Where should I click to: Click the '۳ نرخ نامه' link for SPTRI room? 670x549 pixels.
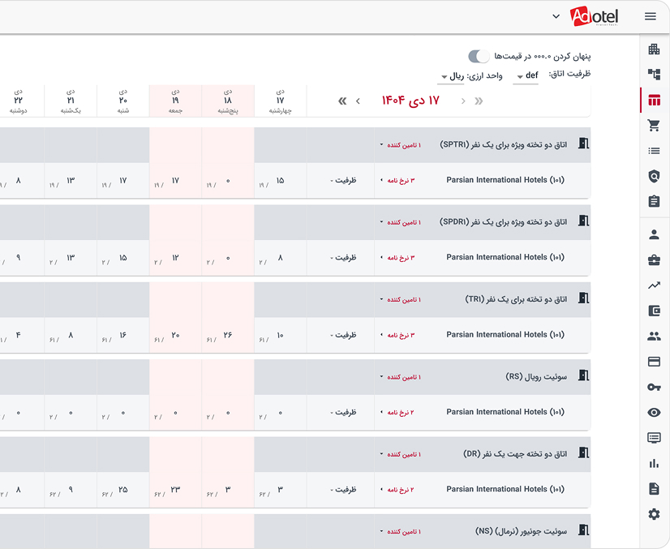coord(397,180)
